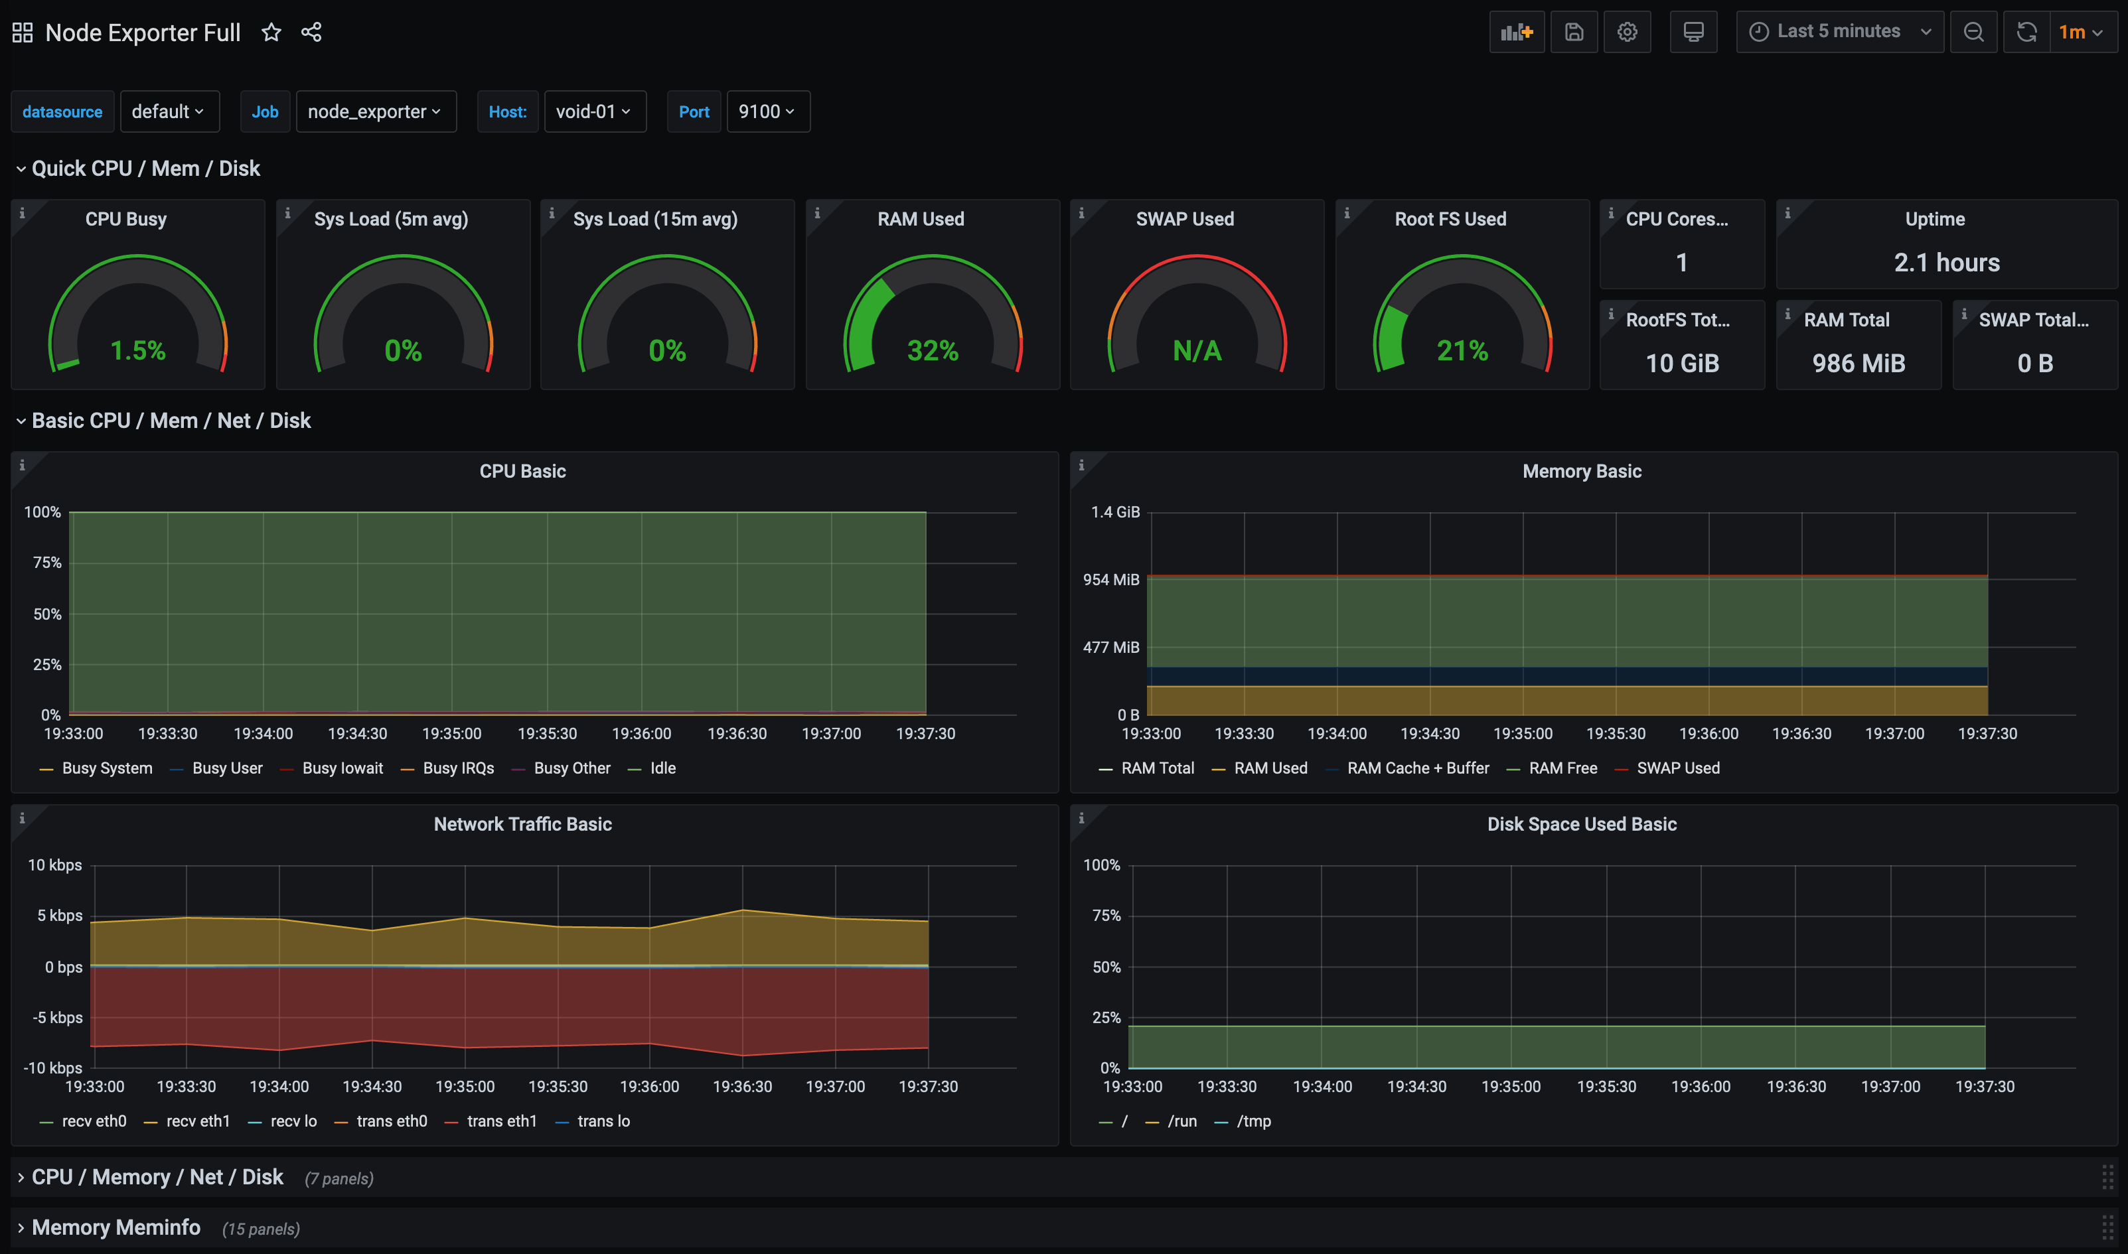This screenshot has width=2128, height=1254.
Task: Click the dashboards grid icon top left
Action: [21, 31]
